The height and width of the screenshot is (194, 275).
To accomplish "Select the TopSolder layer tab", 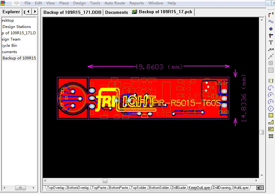I will [x=139, y=188].
